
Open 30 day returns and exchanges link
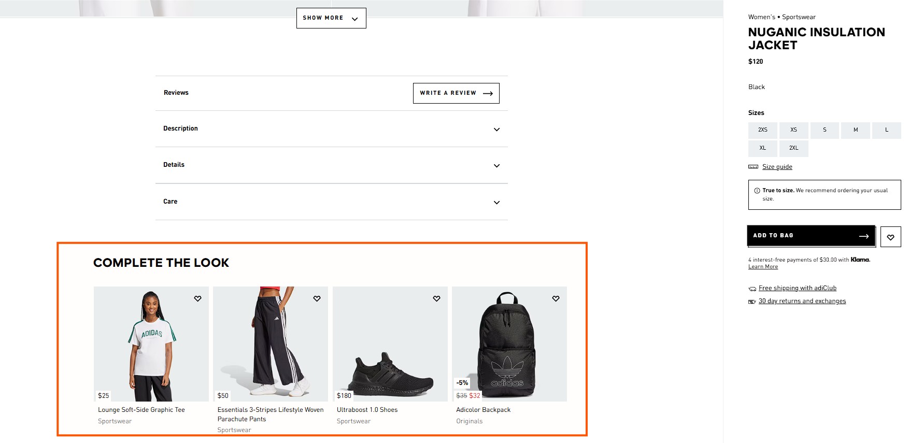tap(802, 301)
